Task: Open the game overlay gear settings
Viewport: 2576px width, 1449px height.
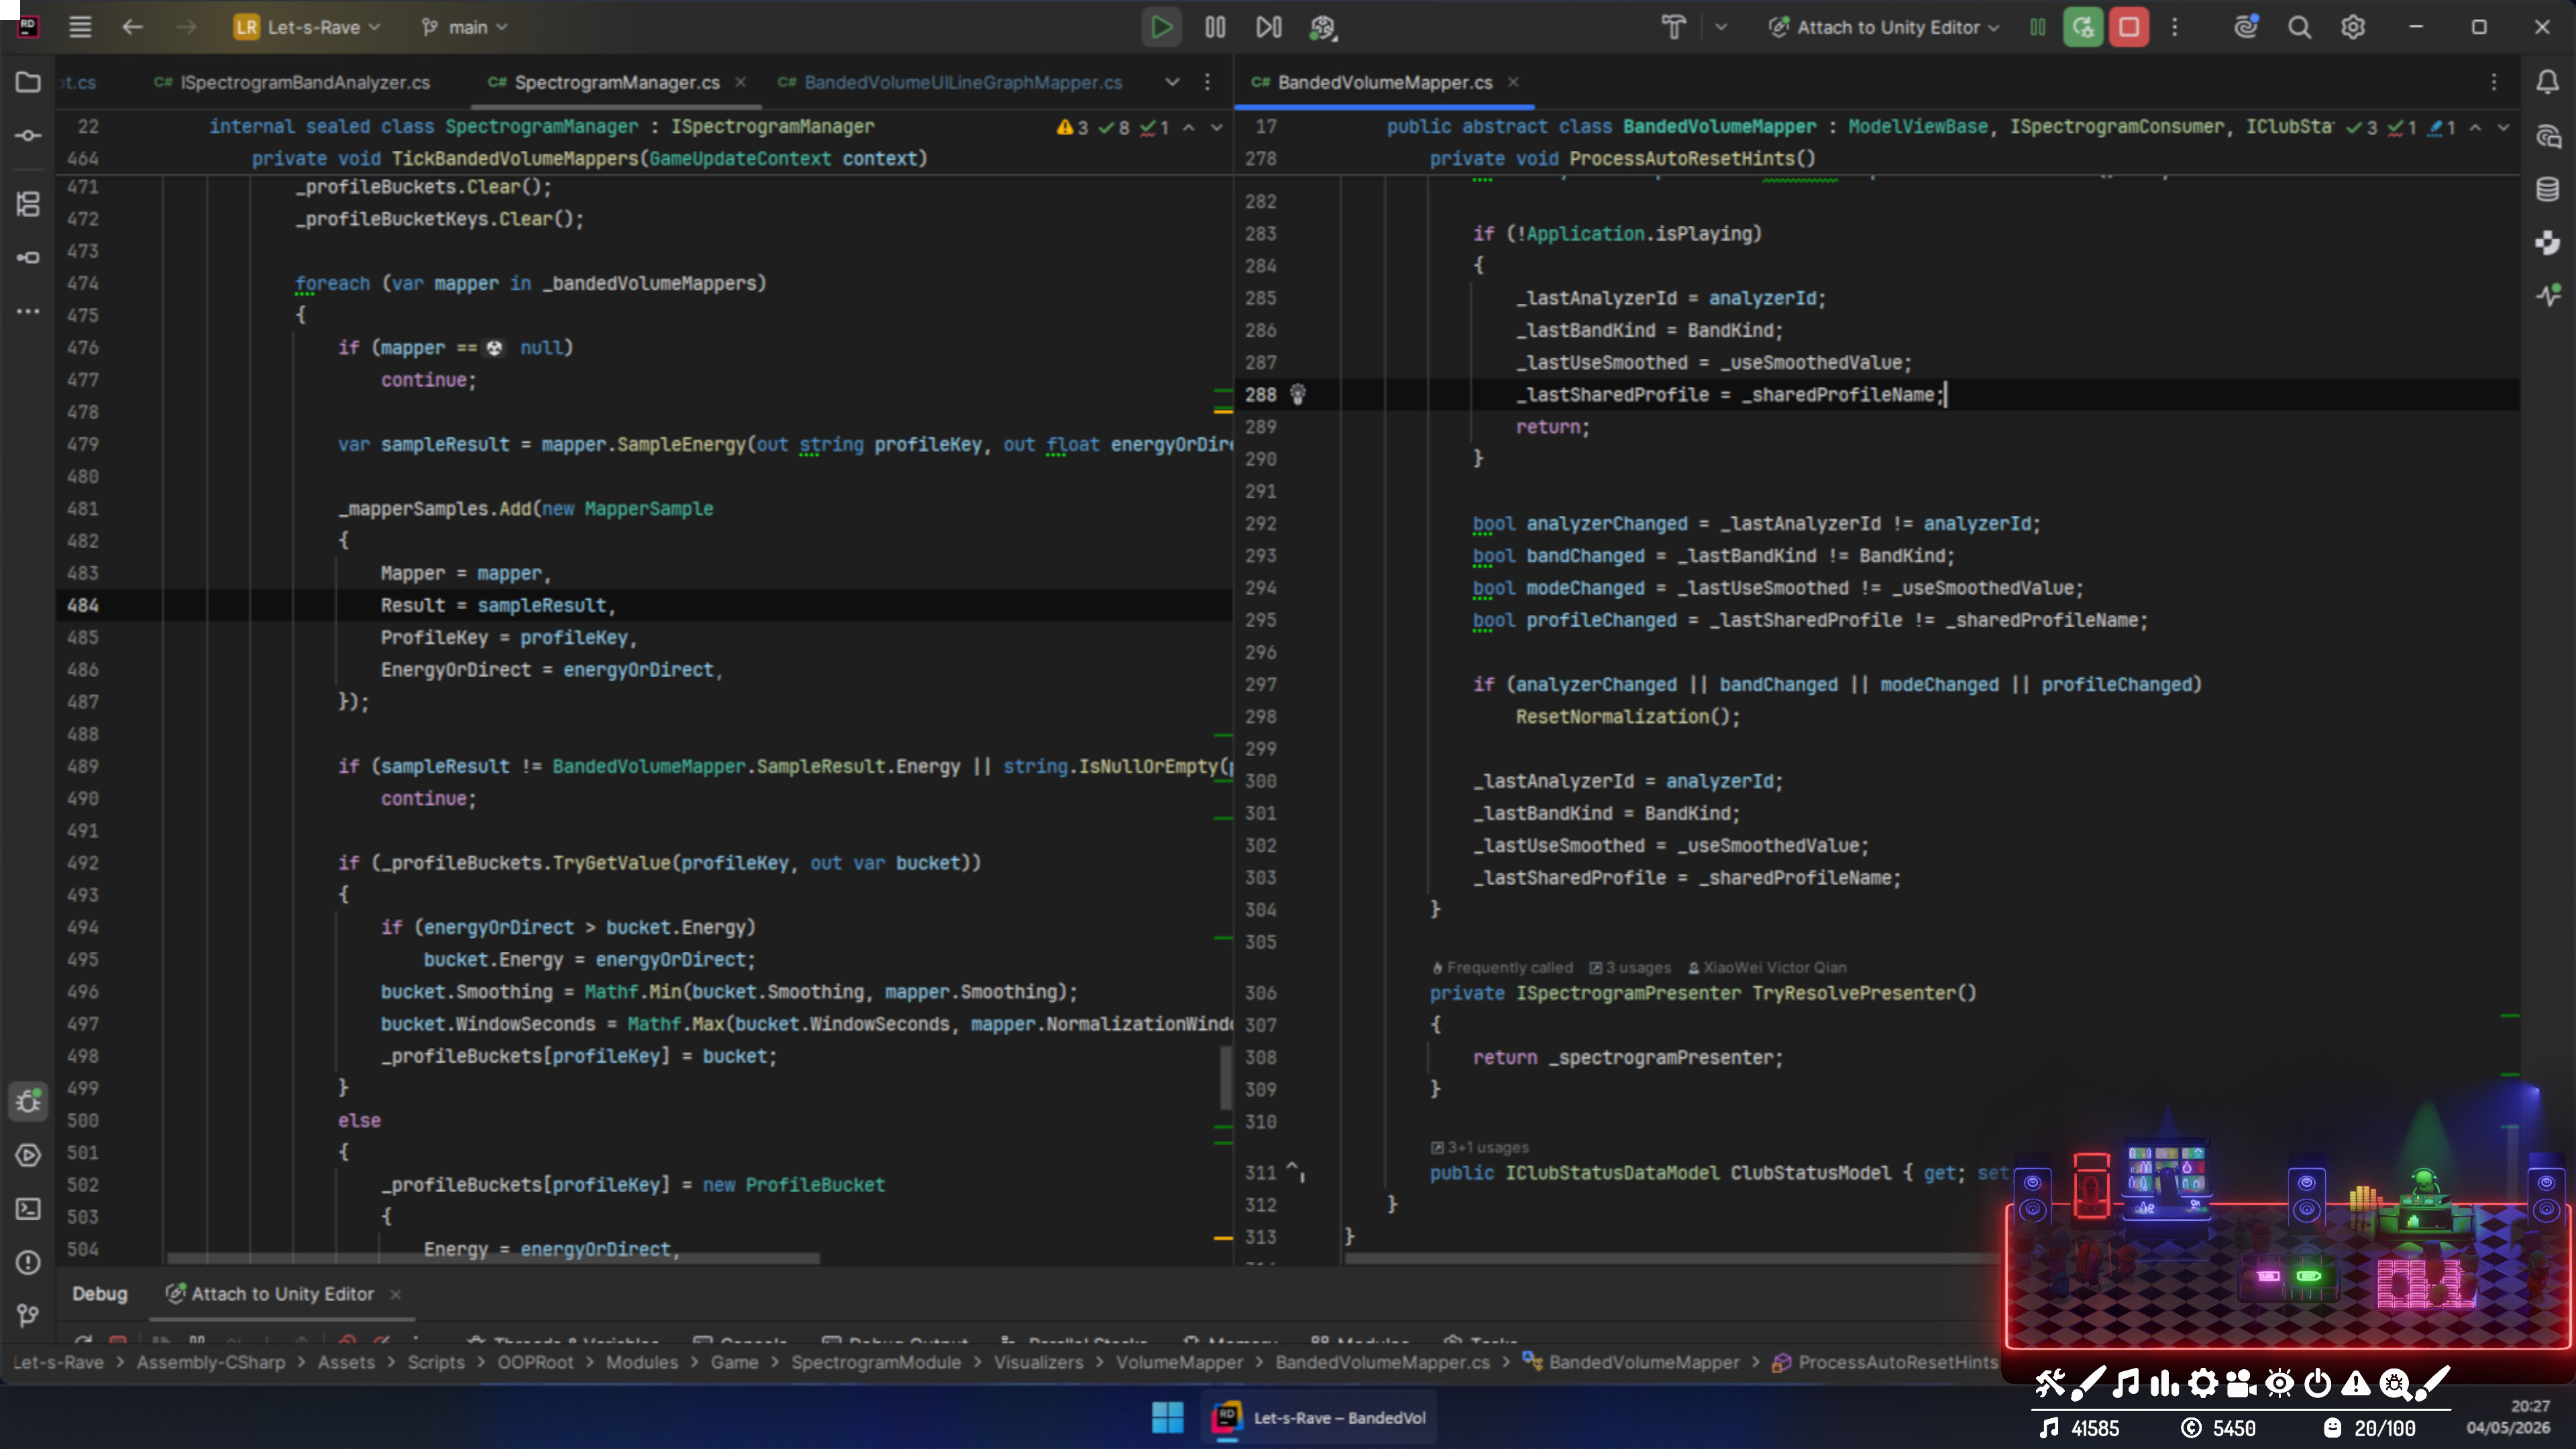Action: coord(2203,1383)
